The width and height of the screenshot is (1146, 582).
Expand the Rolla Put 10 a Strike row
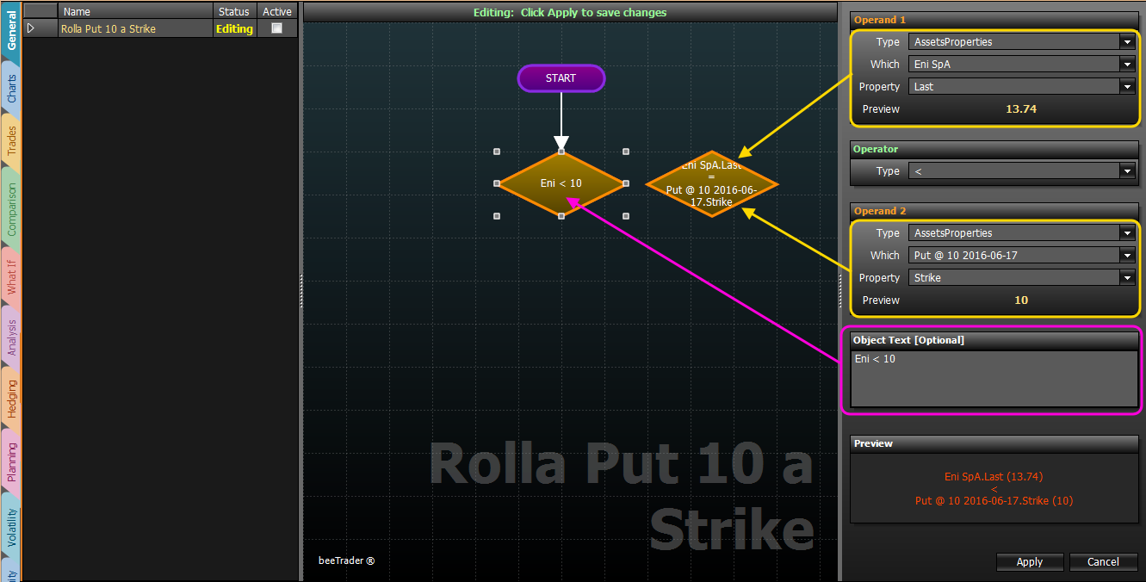click(32, 28)
